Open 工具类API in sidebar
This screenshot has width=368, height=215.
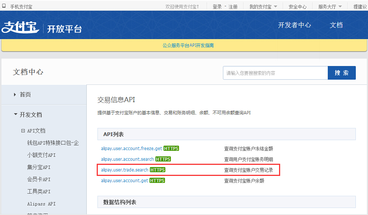click(39, 192)
